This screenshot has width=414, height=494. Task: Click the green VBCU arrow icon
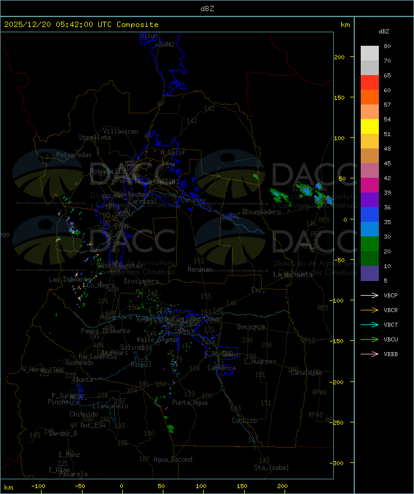[x=369, y=339]
